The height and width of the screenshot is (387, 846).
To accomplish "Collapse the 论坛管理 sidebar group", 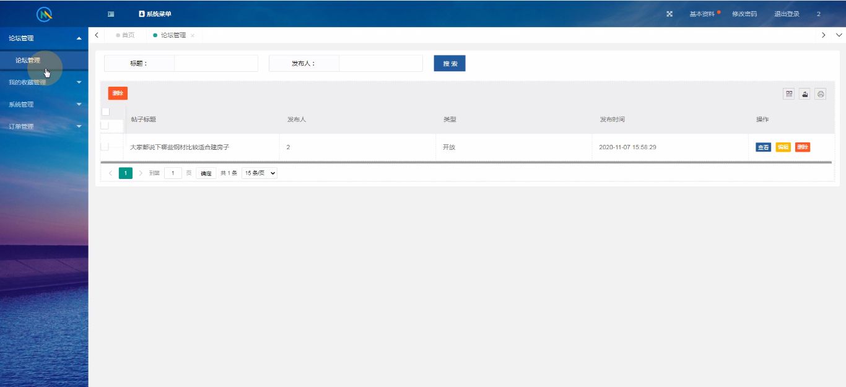I will point(44,38).
